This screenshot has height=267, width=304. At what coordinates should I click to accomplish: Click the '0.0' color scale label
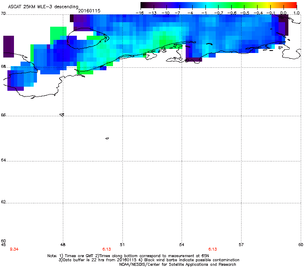(x=283, y=13)
